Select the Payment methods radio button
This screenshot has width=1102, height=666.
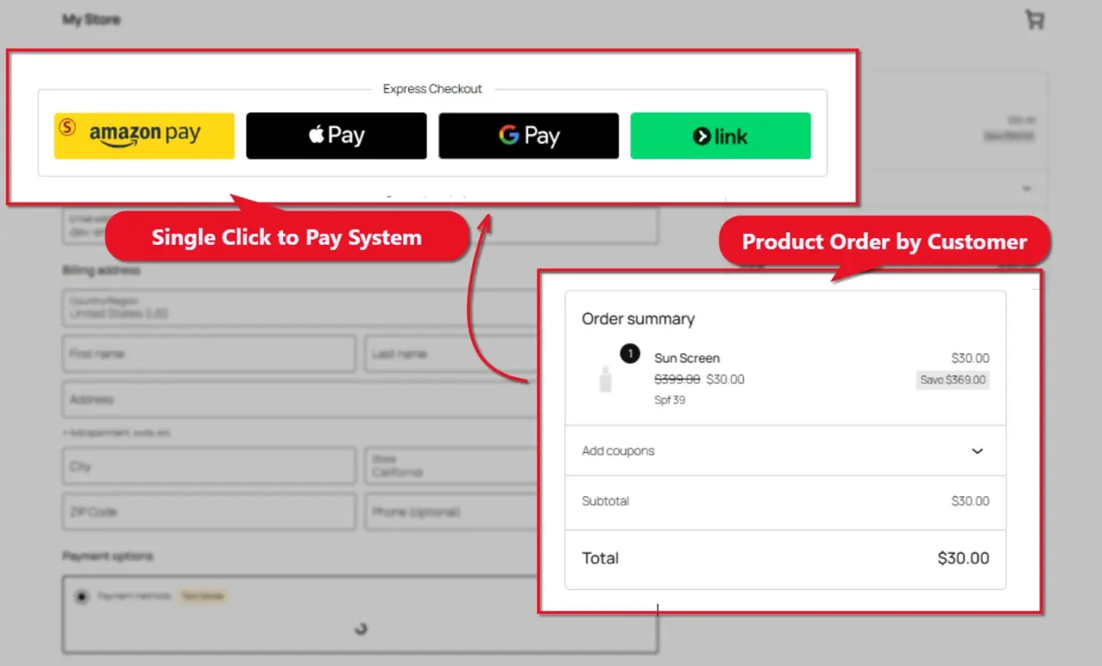tap(81, 596)
